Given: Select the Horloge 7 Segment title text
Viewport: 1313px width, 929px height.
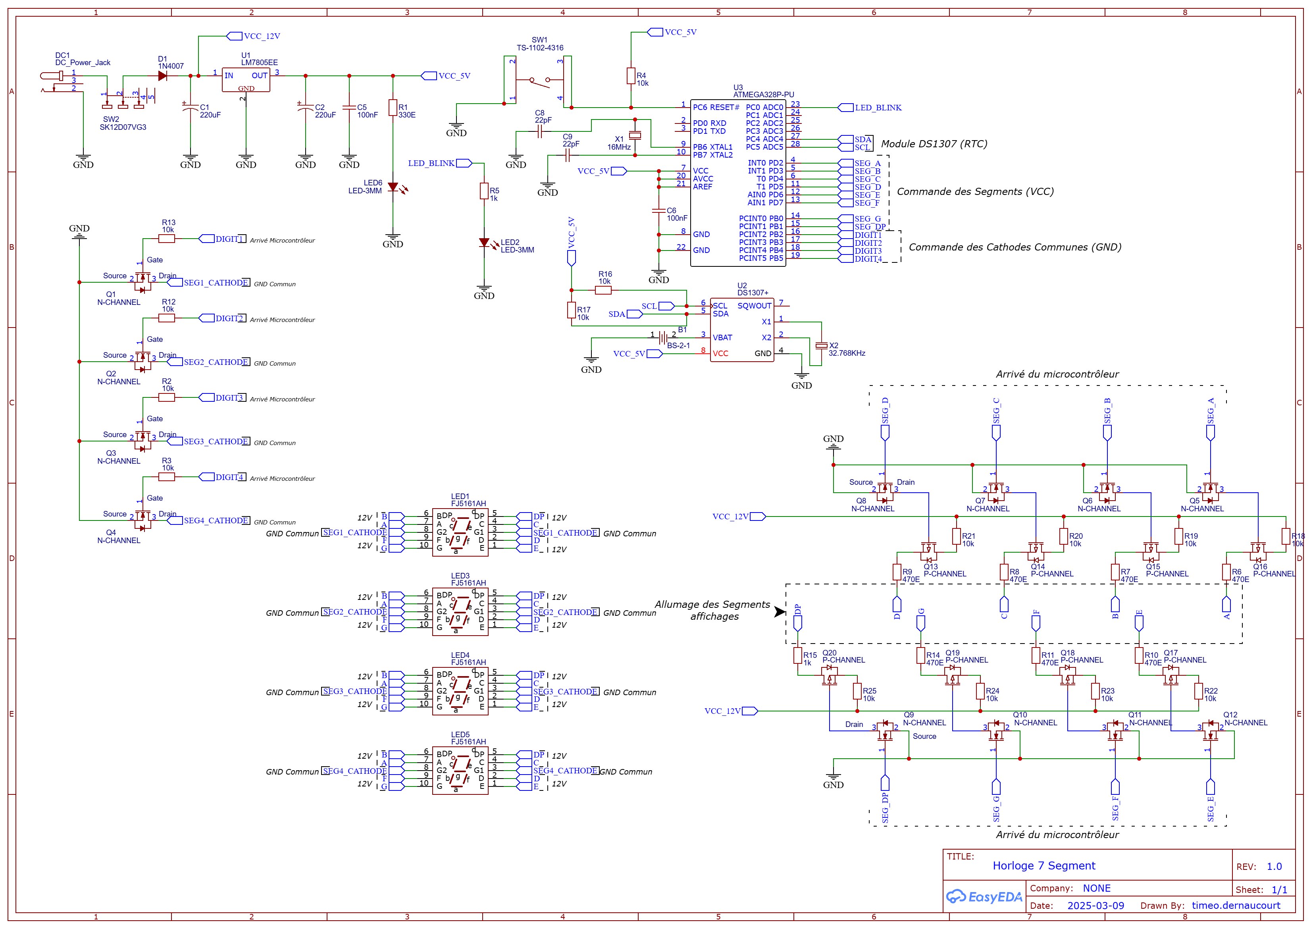Looking at the screenshot, I should [x=1043, y=865].
